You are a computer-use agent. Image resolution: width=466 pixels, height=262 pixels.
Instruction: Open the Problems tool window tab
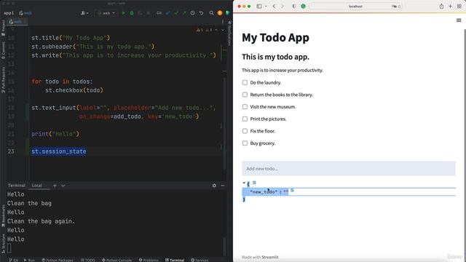(149, 260)
